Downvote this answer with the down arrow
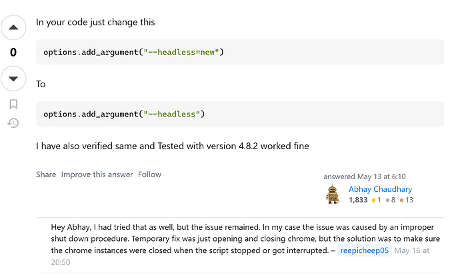The height and width of the screenshot is (279, 460). 13,79
